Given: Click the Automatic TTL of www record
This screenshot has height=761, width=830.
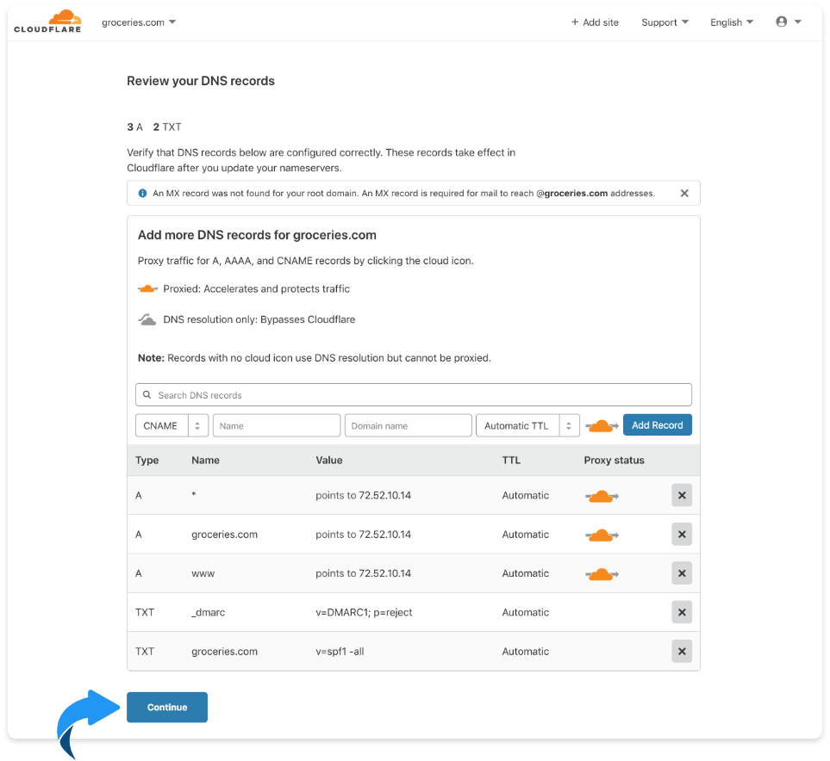Looking at the screenshot, I should [x=526, y=573].
